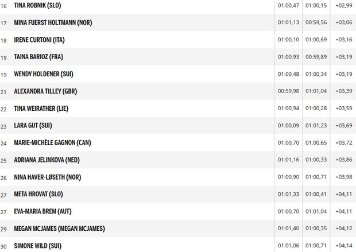
Task: Select the +04,14 time difference value
Action: pos(345,246)
